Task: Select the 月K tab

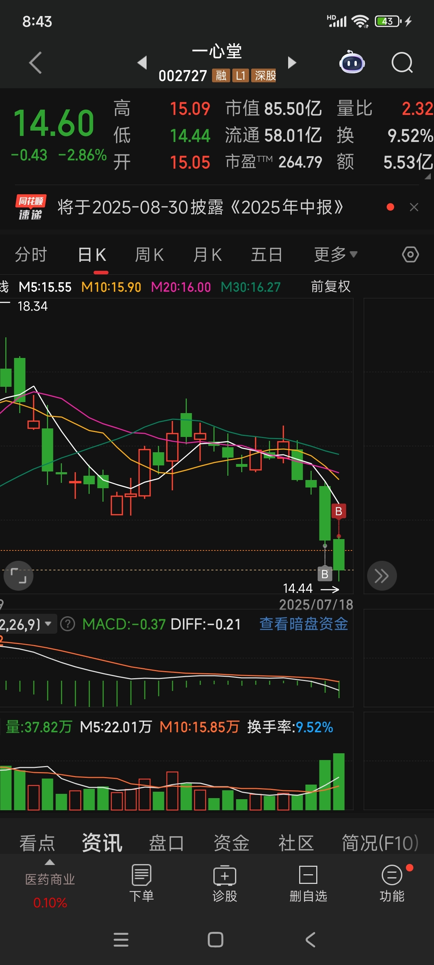Action: (x=207, y=255)
